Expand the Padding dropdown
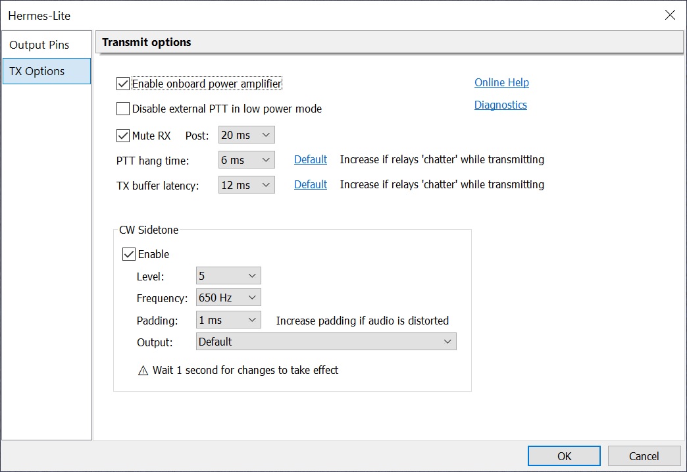687x472 pixels. [228, 320]
